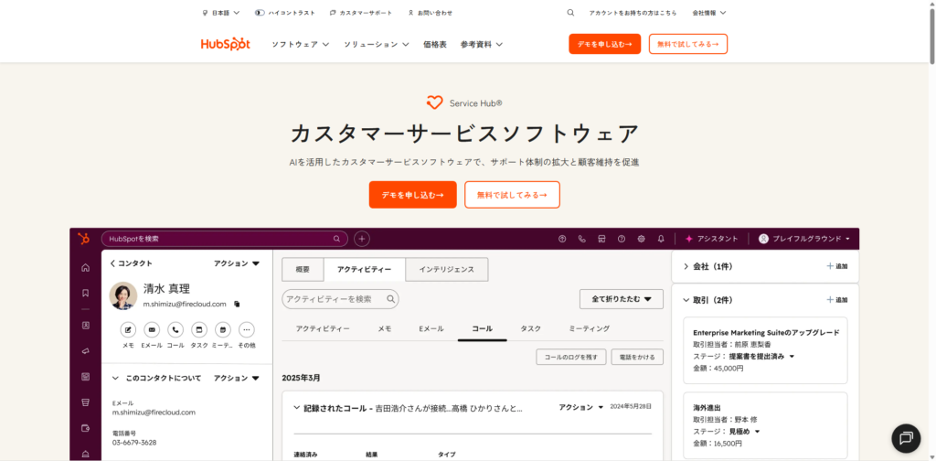Click the HubSpot sprocket icon in the app mockup

pyautogui.click(x=83, y=239)
